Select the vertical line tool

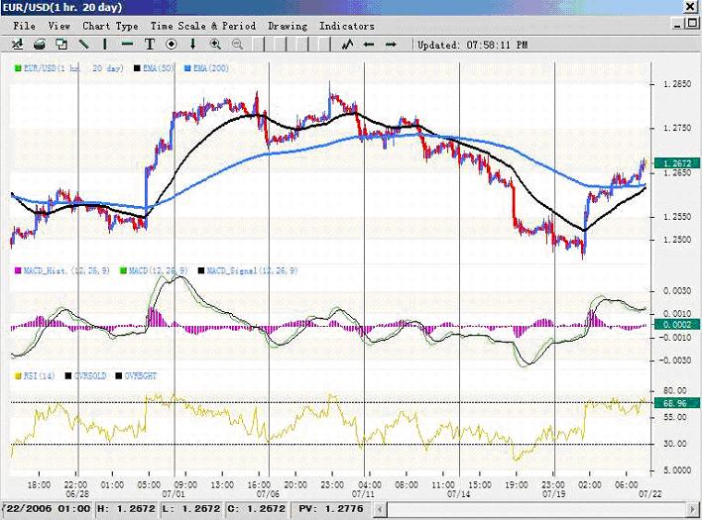[105, 45]
